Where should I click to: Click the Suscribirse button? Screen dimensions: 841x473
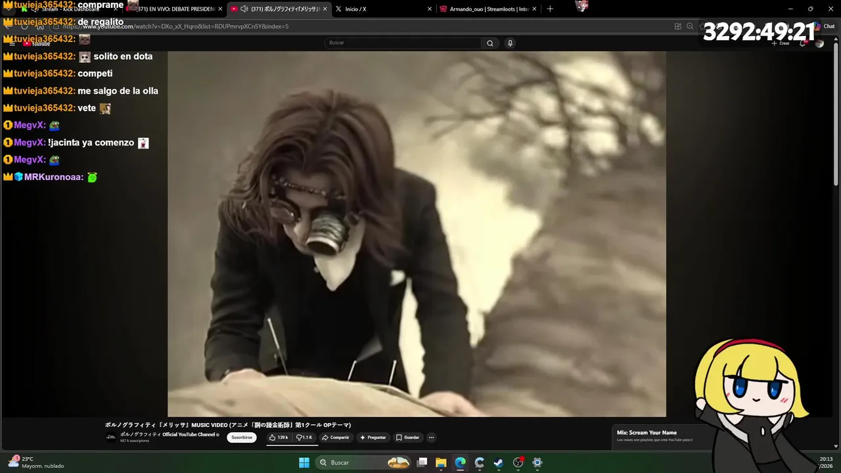pos(241,438)
